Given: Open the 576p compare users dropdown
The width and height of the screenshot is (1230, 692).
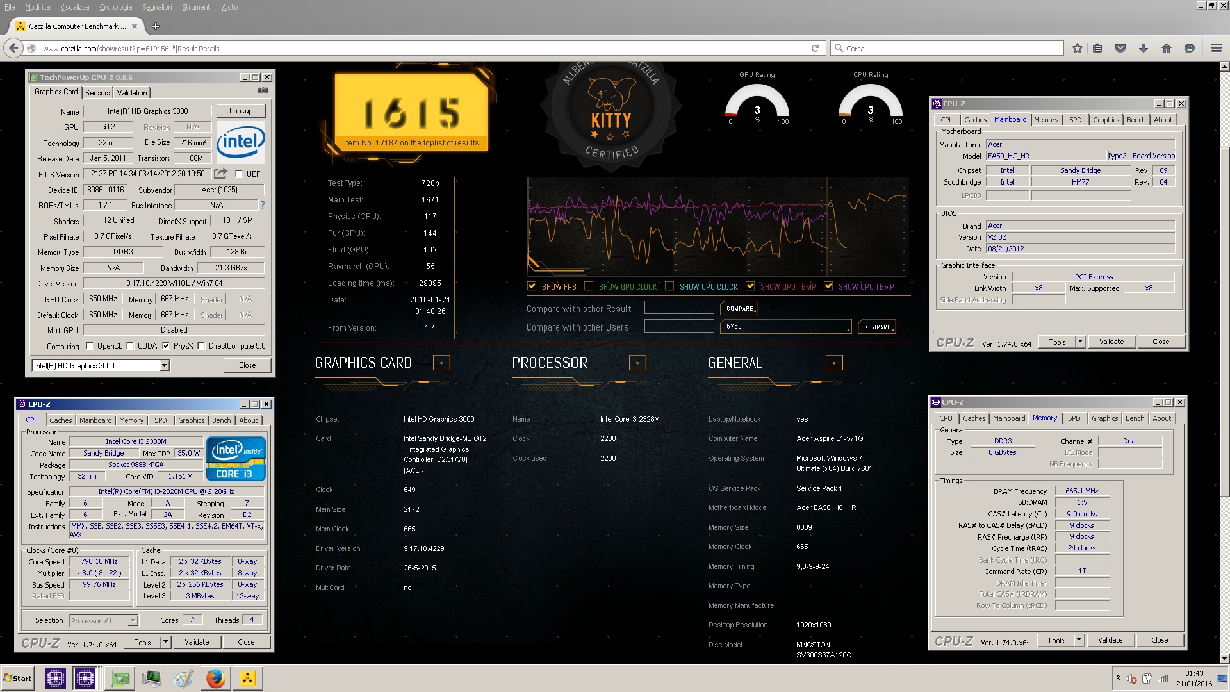Looking at the screenshot, I should coord(786,327).
